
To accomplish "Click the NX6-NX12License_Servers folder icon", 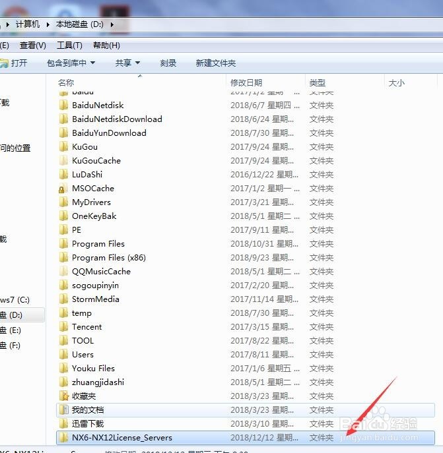I will click(x=63, y=438).
